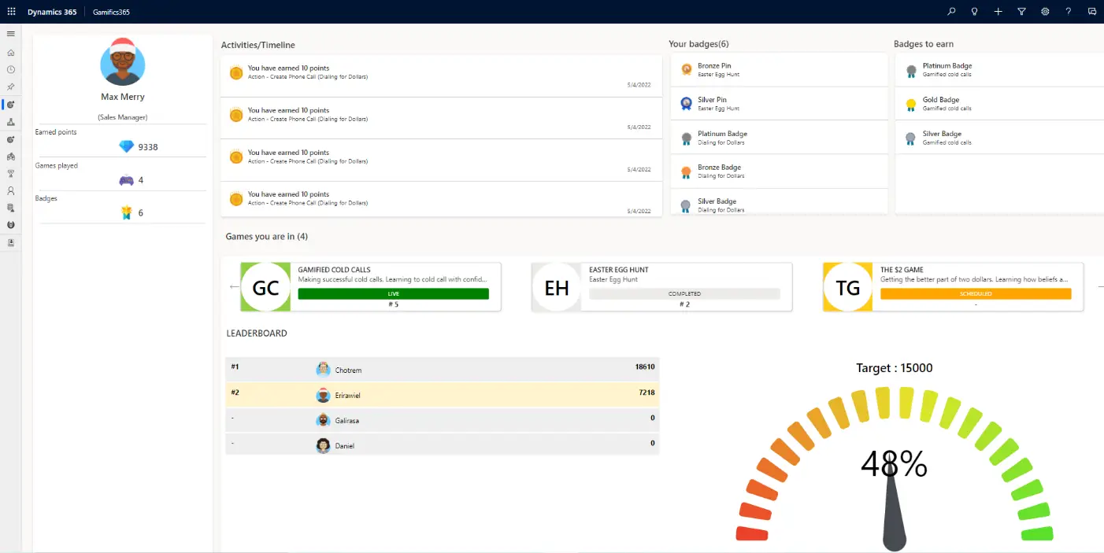
Task: Open Pinned items pin icon
Action: pos(11,87)
